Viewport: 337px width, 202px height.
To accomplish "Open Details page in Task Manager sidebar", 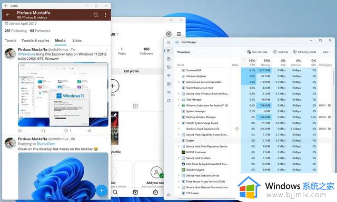I will (x=168, y=92).
